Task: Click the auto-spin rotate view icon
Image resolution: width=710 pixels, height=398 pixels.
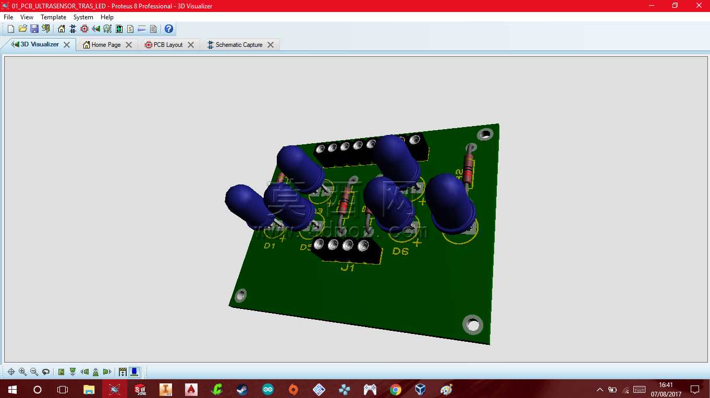Action: (46, 372)
